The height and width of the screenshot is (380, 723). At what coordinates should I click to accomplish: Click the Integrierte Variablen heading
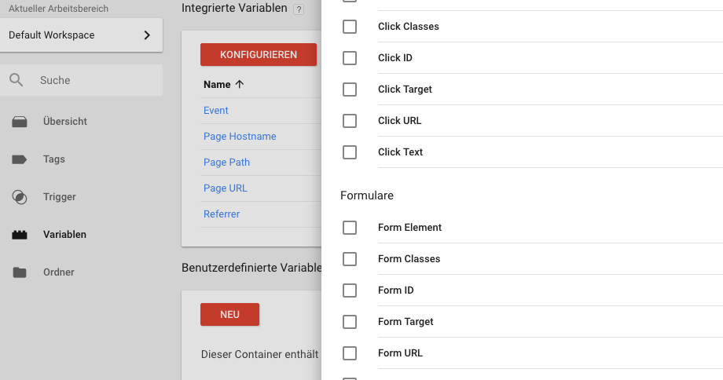234,8
